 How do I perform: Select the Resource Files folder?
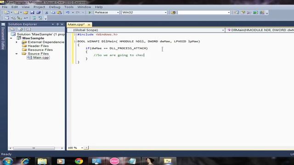click(37, 50)
